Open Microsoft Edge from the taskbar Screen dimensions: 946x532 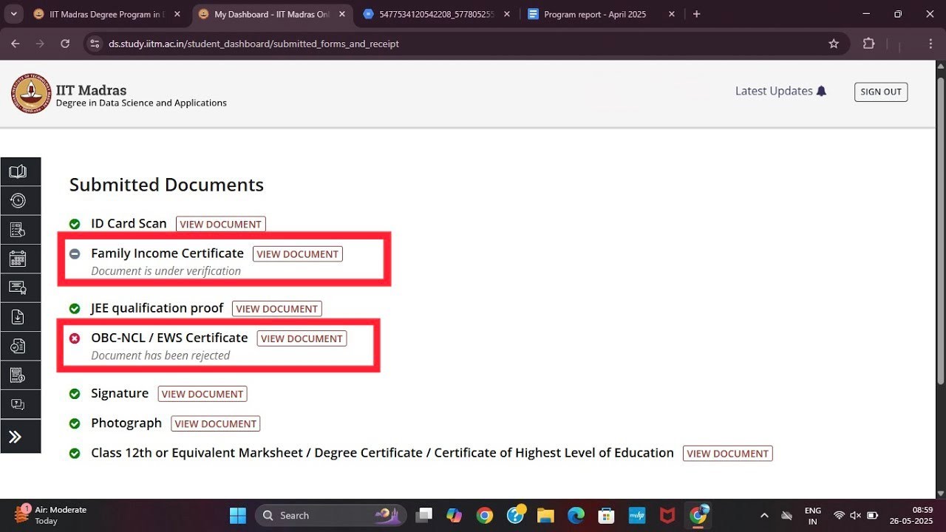576,515
